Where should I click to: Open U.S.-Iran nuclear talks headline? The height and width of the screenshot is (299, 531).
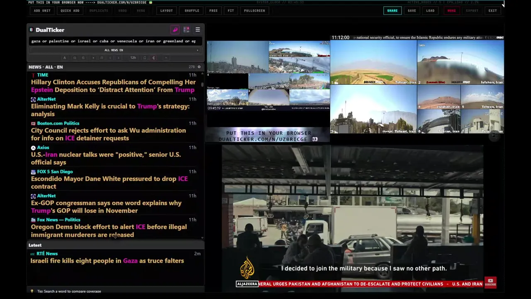click(x=106, y=158)
